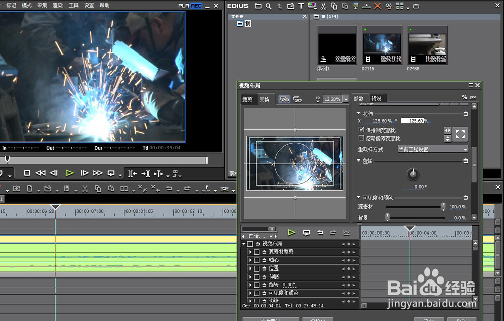
Task: Click the fit height arrows button
Action: pos(448,138)
